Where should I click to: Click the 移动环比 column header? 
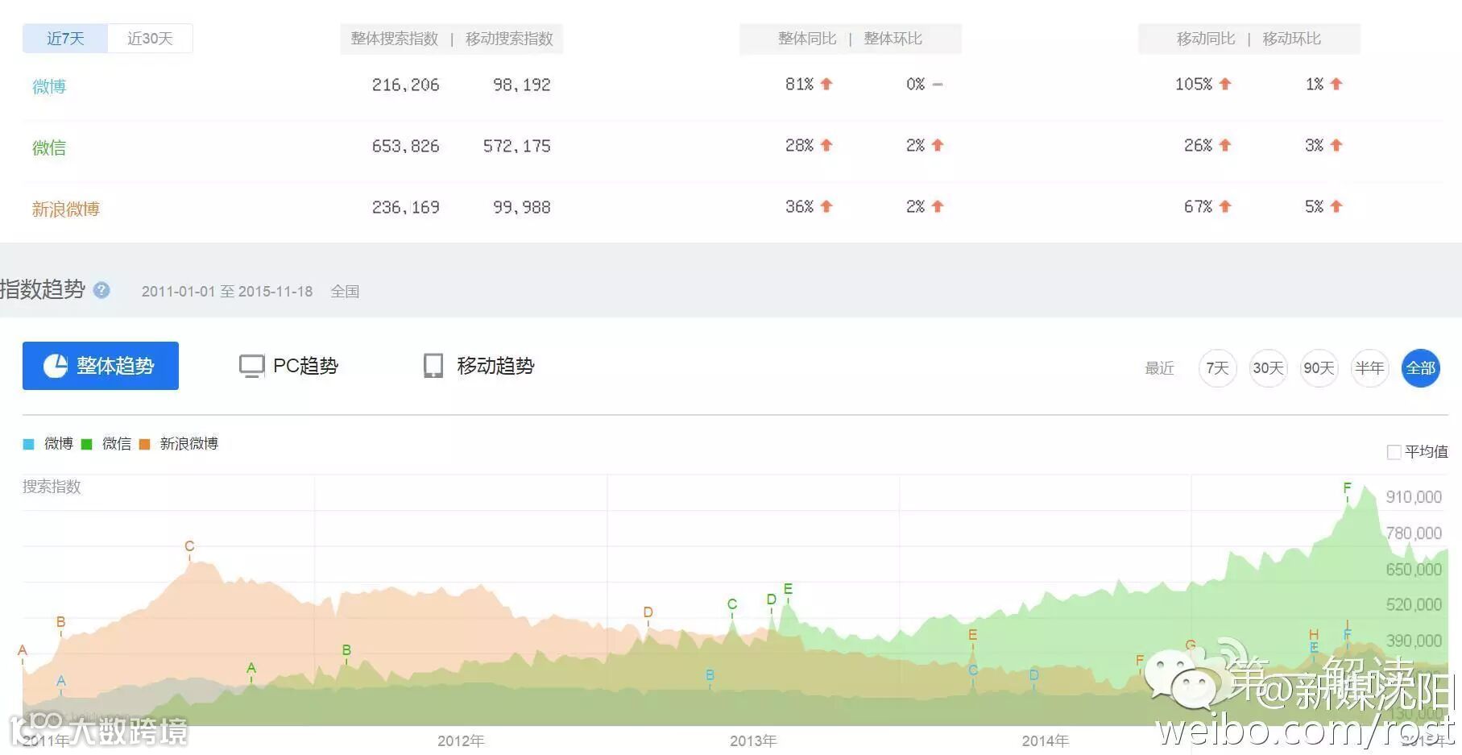(1292, 39)
